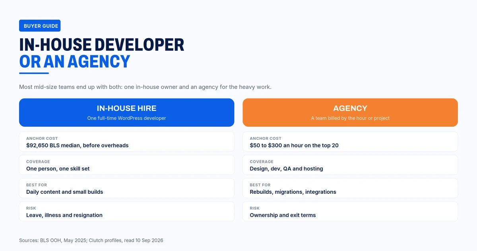Click '$50 to $300 an hour on the top 20'
Screen dimensions: 477x251
[294, 145]
